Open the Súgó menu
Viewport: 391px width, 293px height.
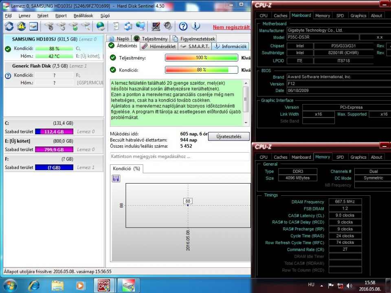pos(105,16)
